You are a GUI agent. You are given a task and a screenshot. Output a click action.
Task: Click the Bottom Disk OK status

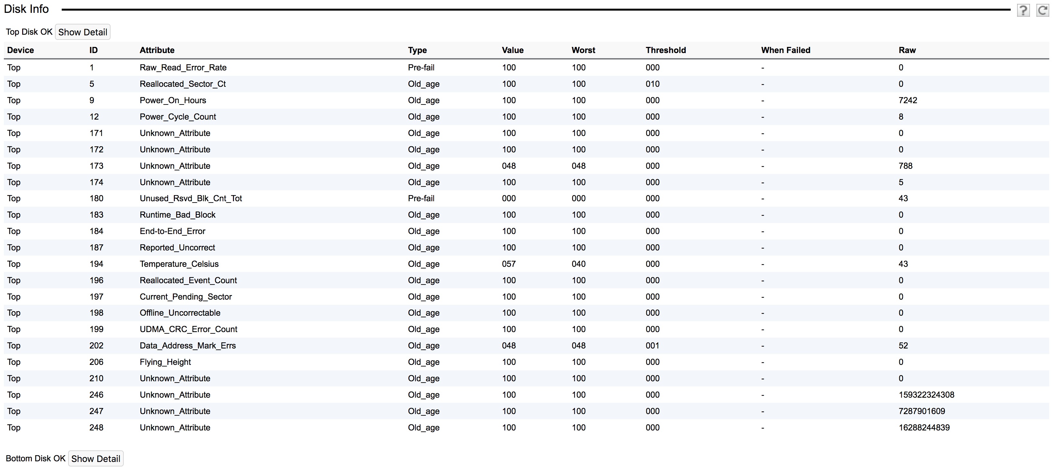point(35,458)
